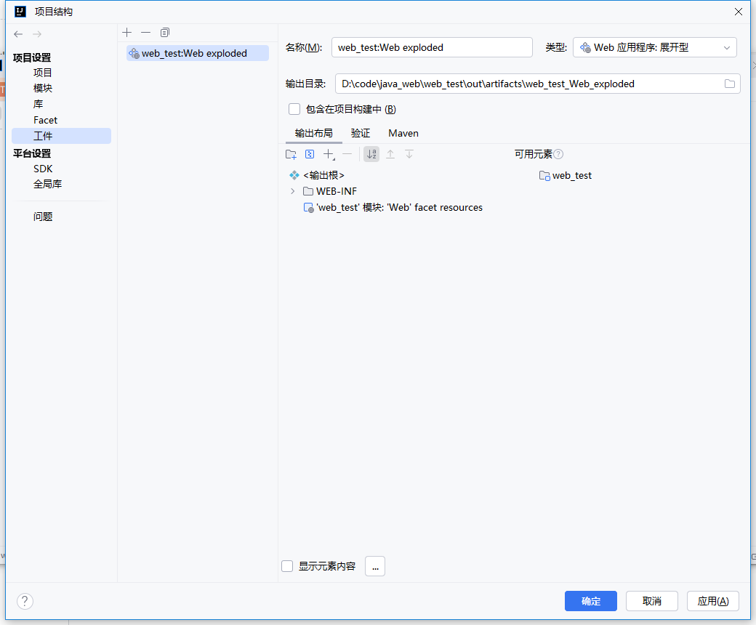Viewport: 756px width, 625px height.
Task: Click the 名称 artifact name input field
Action: [432, 47]
